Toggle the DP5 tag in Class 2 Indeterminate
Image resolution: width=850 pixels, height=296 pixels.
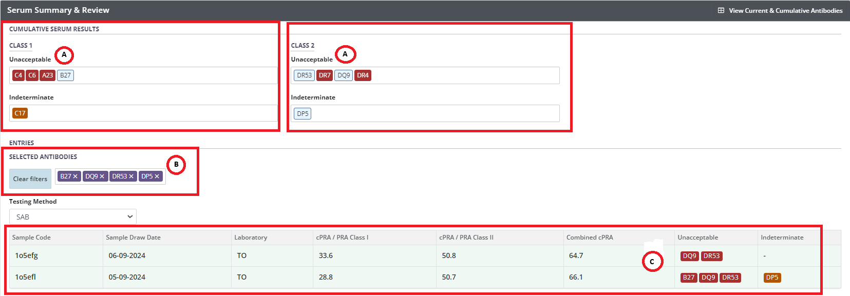pyautogui.click(x=303, y=113)
